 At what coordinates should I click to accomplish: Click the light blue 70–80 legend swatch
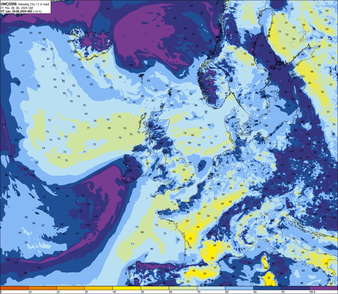point(211,288)
